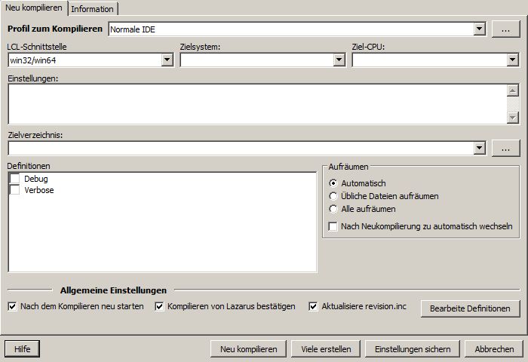This screenshot has width=528, height=362.
Task: Enable the Verbose definition checkbox
Action: (14, 190)
